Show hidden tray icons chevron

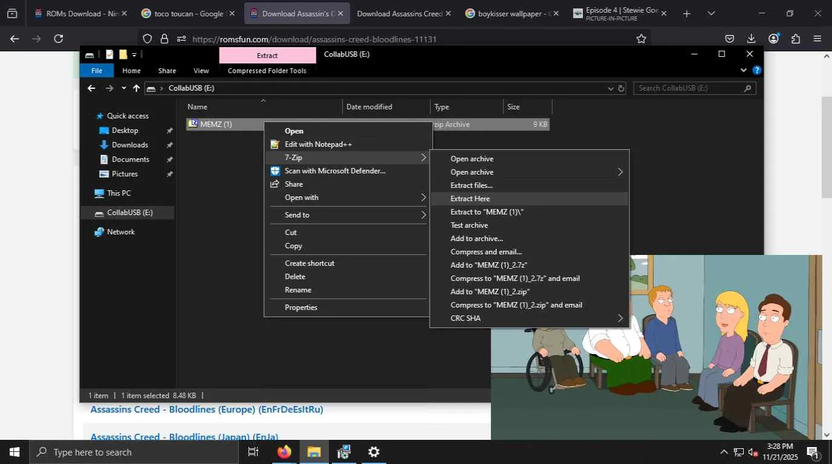pos(724,452)
